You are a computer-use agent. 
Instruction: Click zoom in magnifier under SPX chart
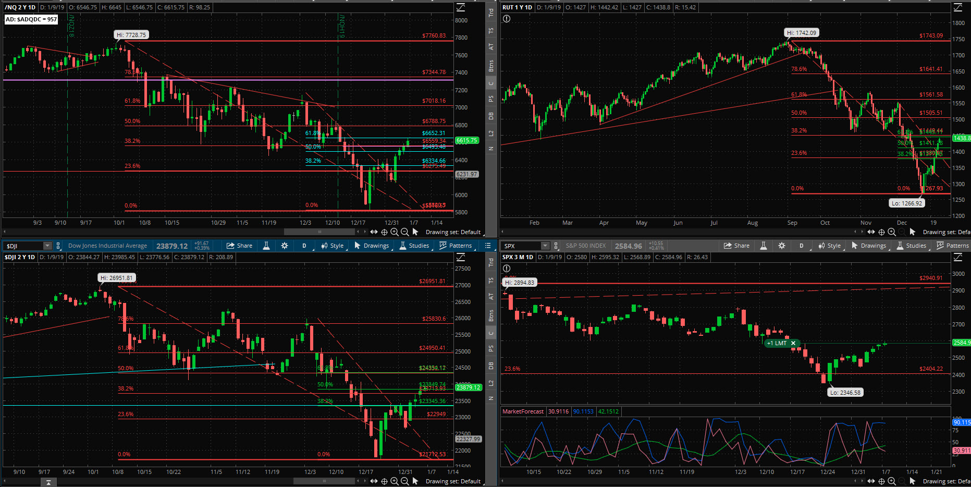892,481
